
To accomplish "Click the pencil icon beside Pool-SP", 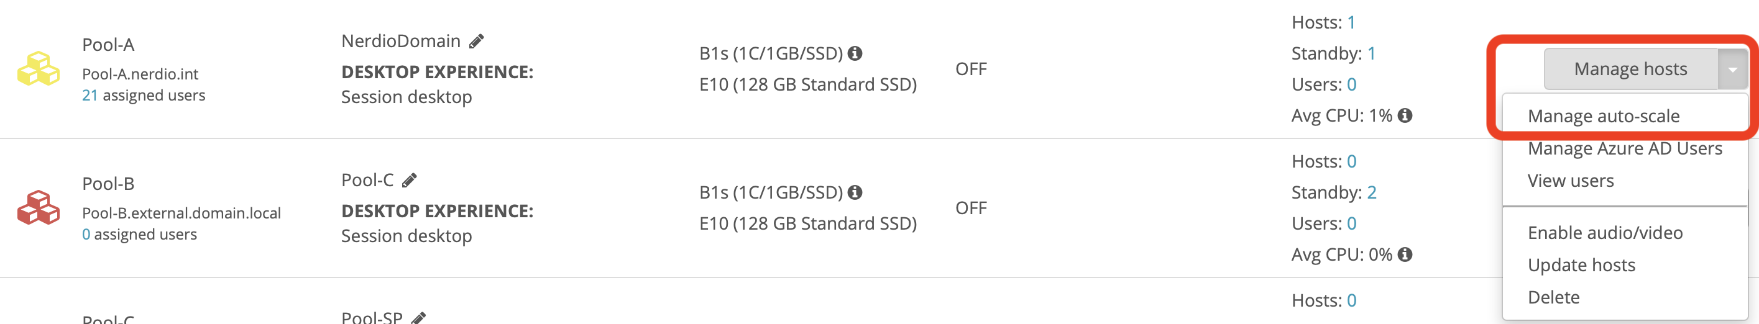I will 418,318.
